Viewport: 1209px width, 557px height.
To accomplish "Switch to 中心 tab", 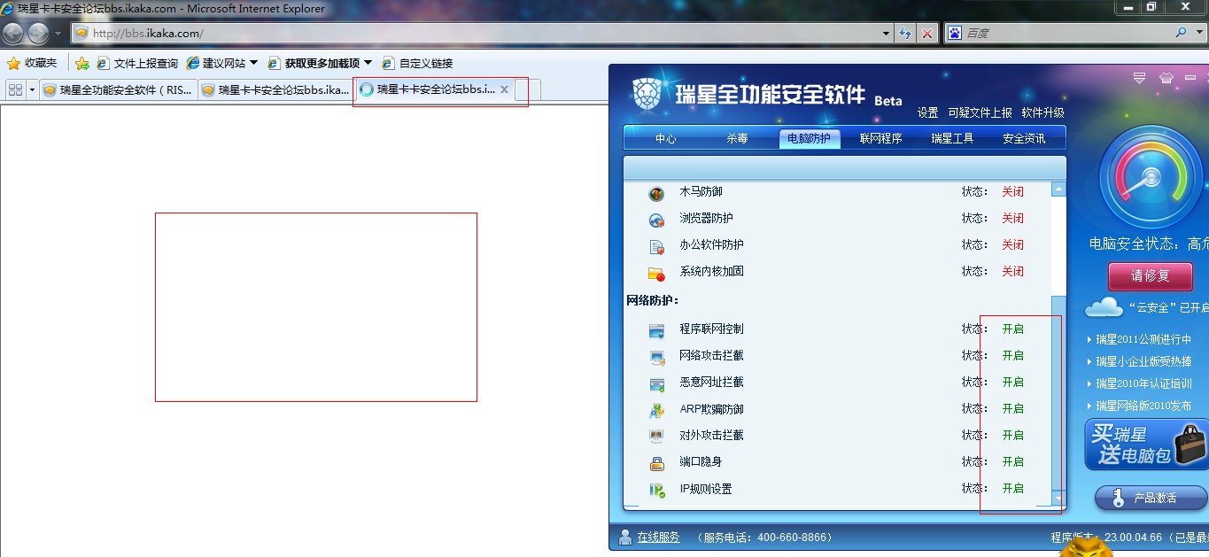I will [666, 138].
